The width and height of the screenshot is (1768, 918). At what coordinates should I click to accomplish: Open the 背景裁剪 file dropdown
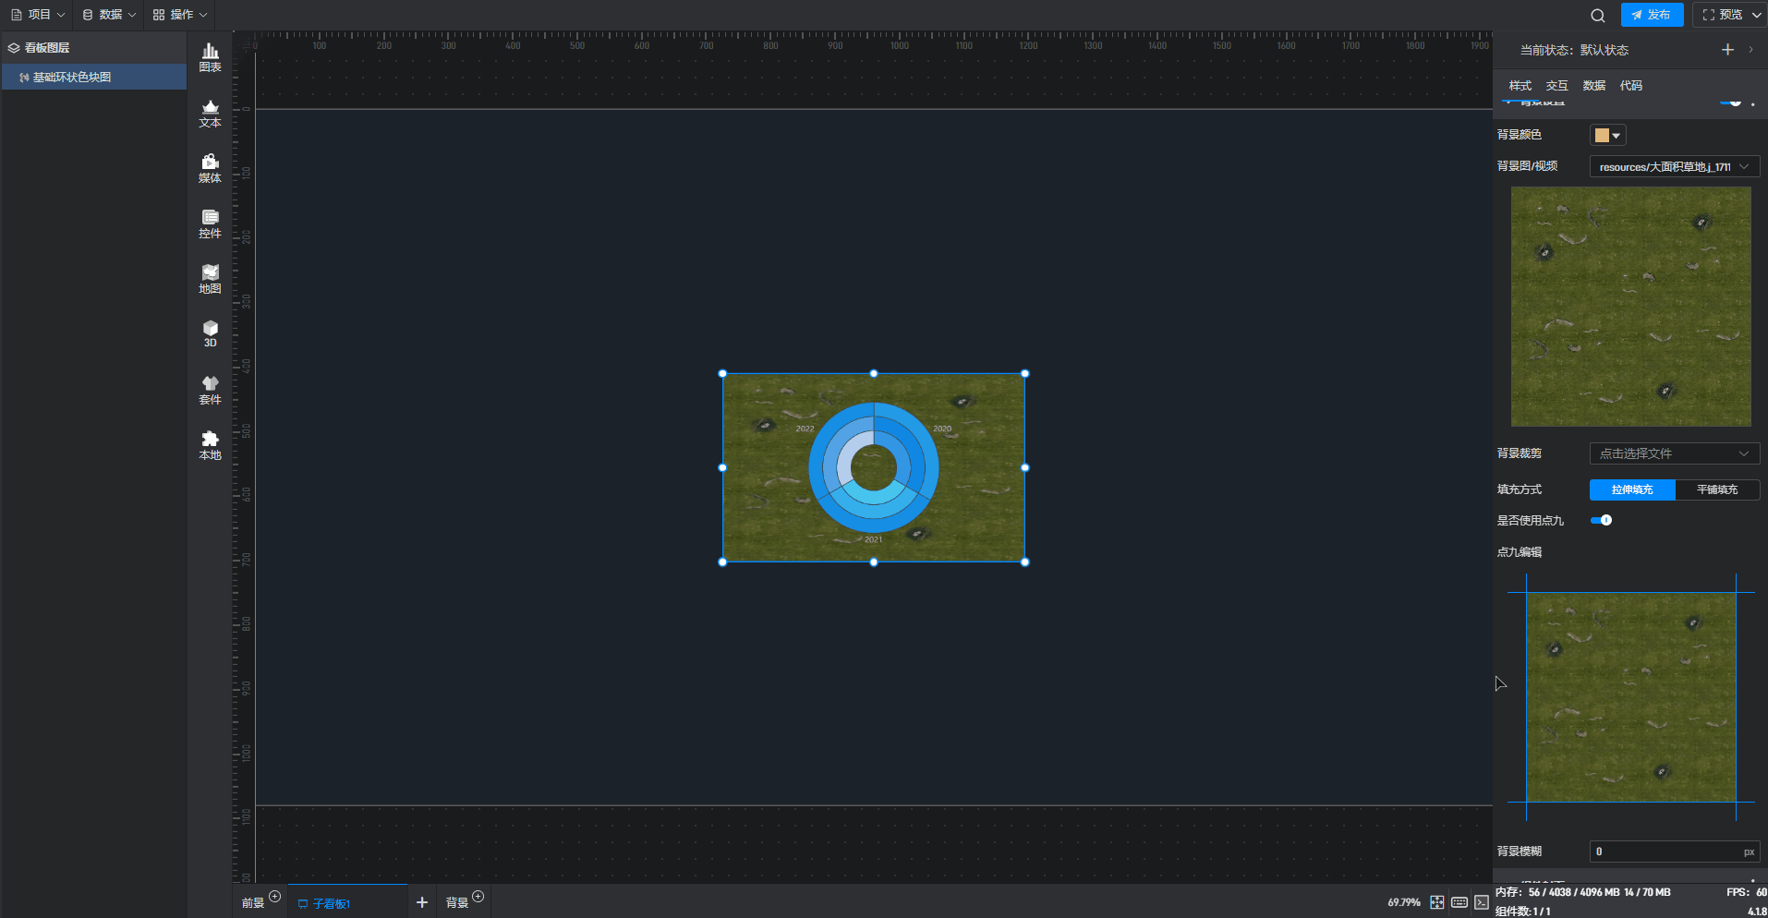point(1673,453)
